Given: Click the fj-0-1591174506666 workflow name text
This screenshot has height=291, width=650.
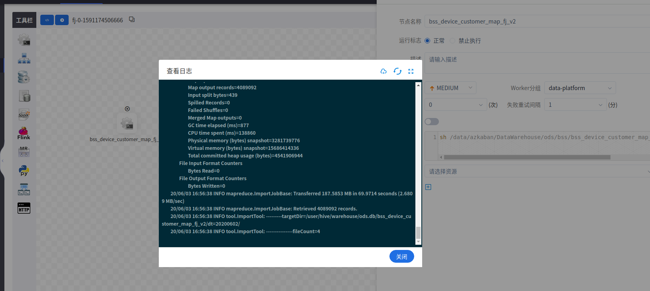Looking at the screenshot, I should (x=98, y=20).
